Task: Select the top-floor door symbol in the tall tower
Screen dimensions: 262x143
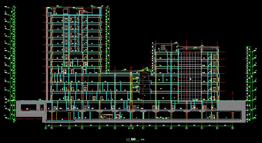Action: pos(66,20)
